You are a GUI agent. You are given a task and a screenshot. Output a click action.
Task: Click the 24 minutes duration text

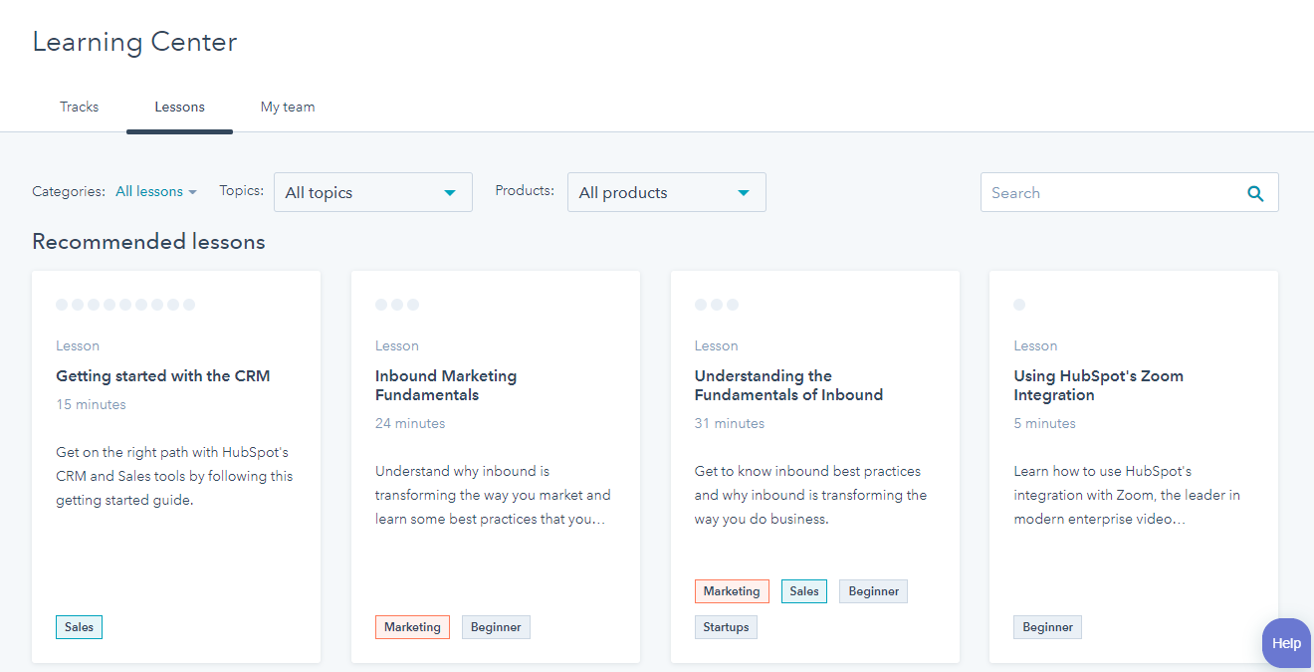click(x=410, y=423)
